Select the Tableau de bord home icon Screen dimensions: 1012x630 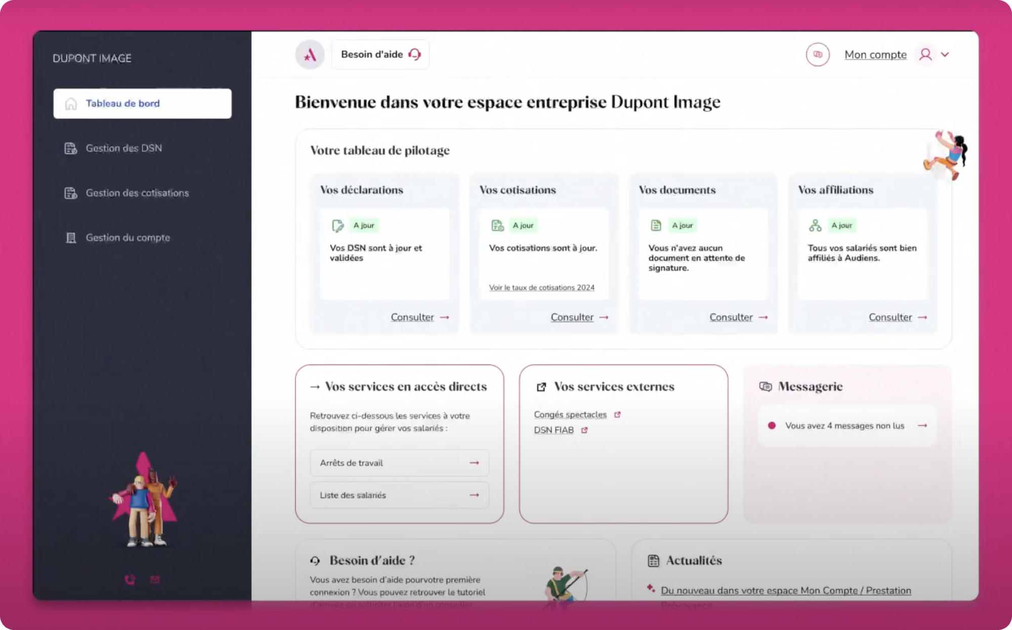pos(71,103)
